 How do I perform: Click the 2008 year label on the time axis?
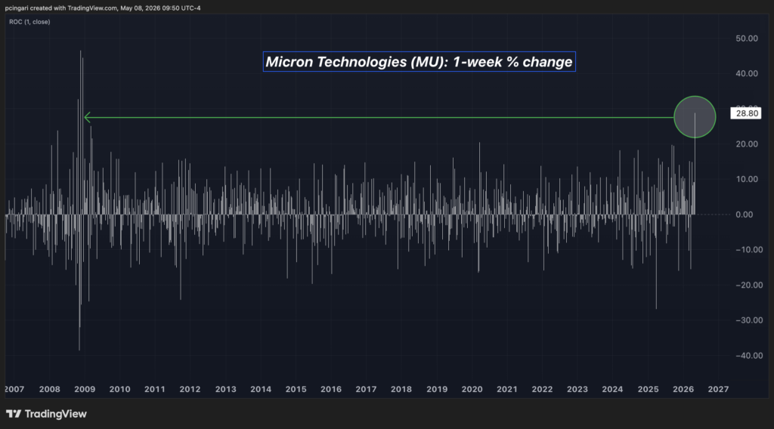point(49,389)
